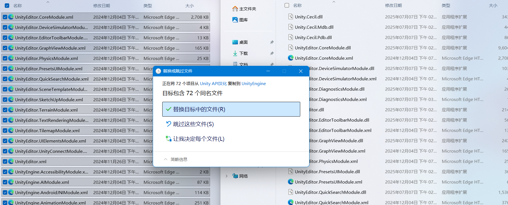Click dll file icon of Unity.Cecil.Pdb.dll
The image size is (508, 205).
[291, 37]
